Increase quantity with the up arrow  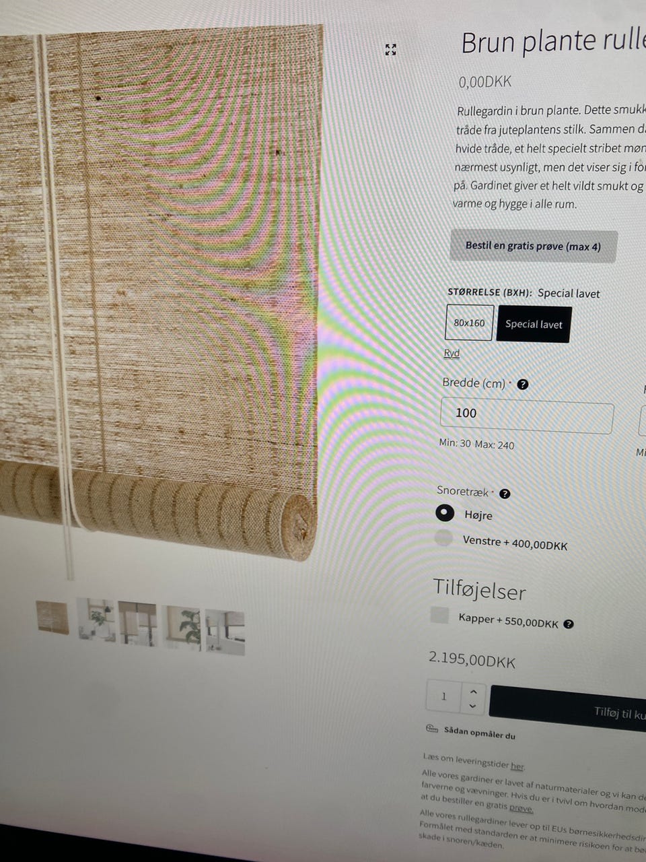tap(473, 692)
